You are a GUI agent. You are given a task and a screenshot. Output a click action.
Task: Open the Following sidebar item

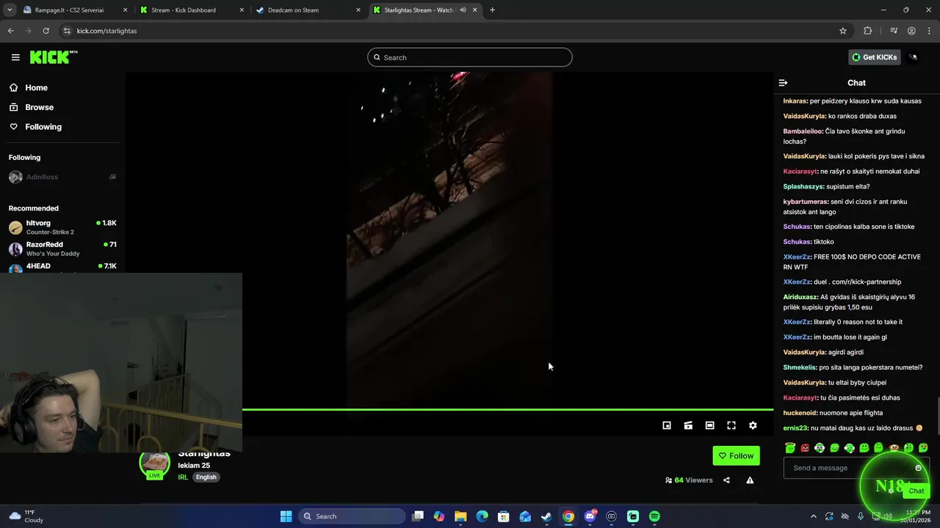pos(43,127)
